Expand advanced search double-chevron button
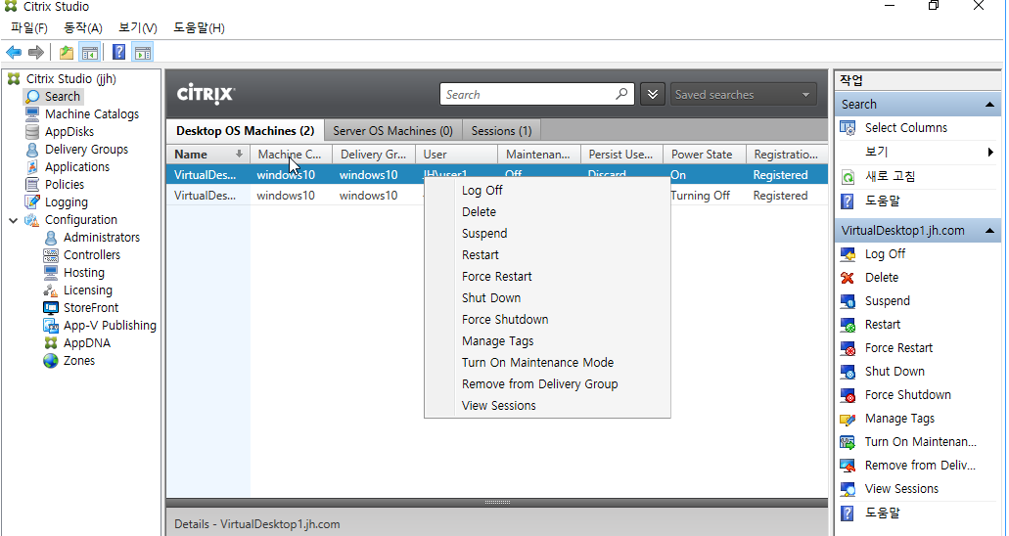Screen dimensions: 1009x536 653,95
